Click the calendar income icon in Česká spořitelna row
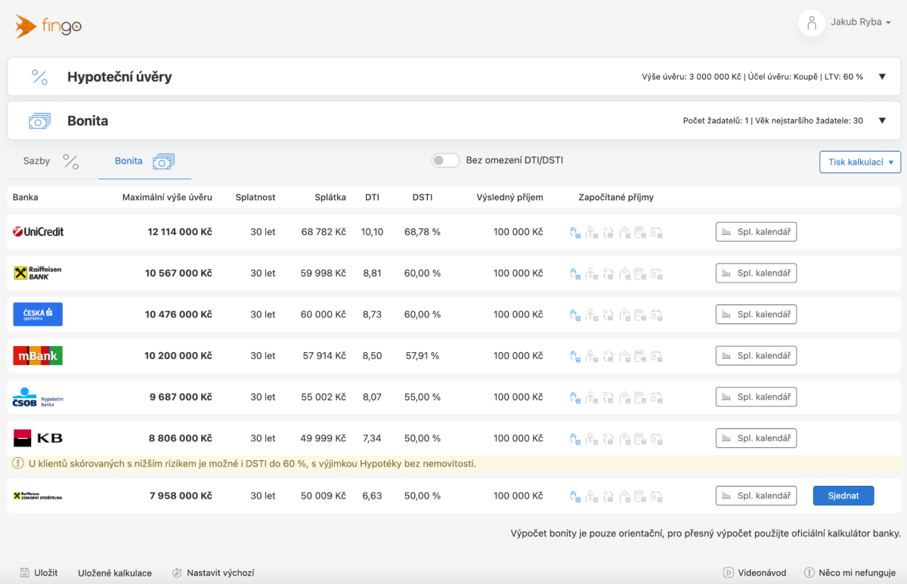This screenshot has height=584, width=907. (x=658, y=314)
